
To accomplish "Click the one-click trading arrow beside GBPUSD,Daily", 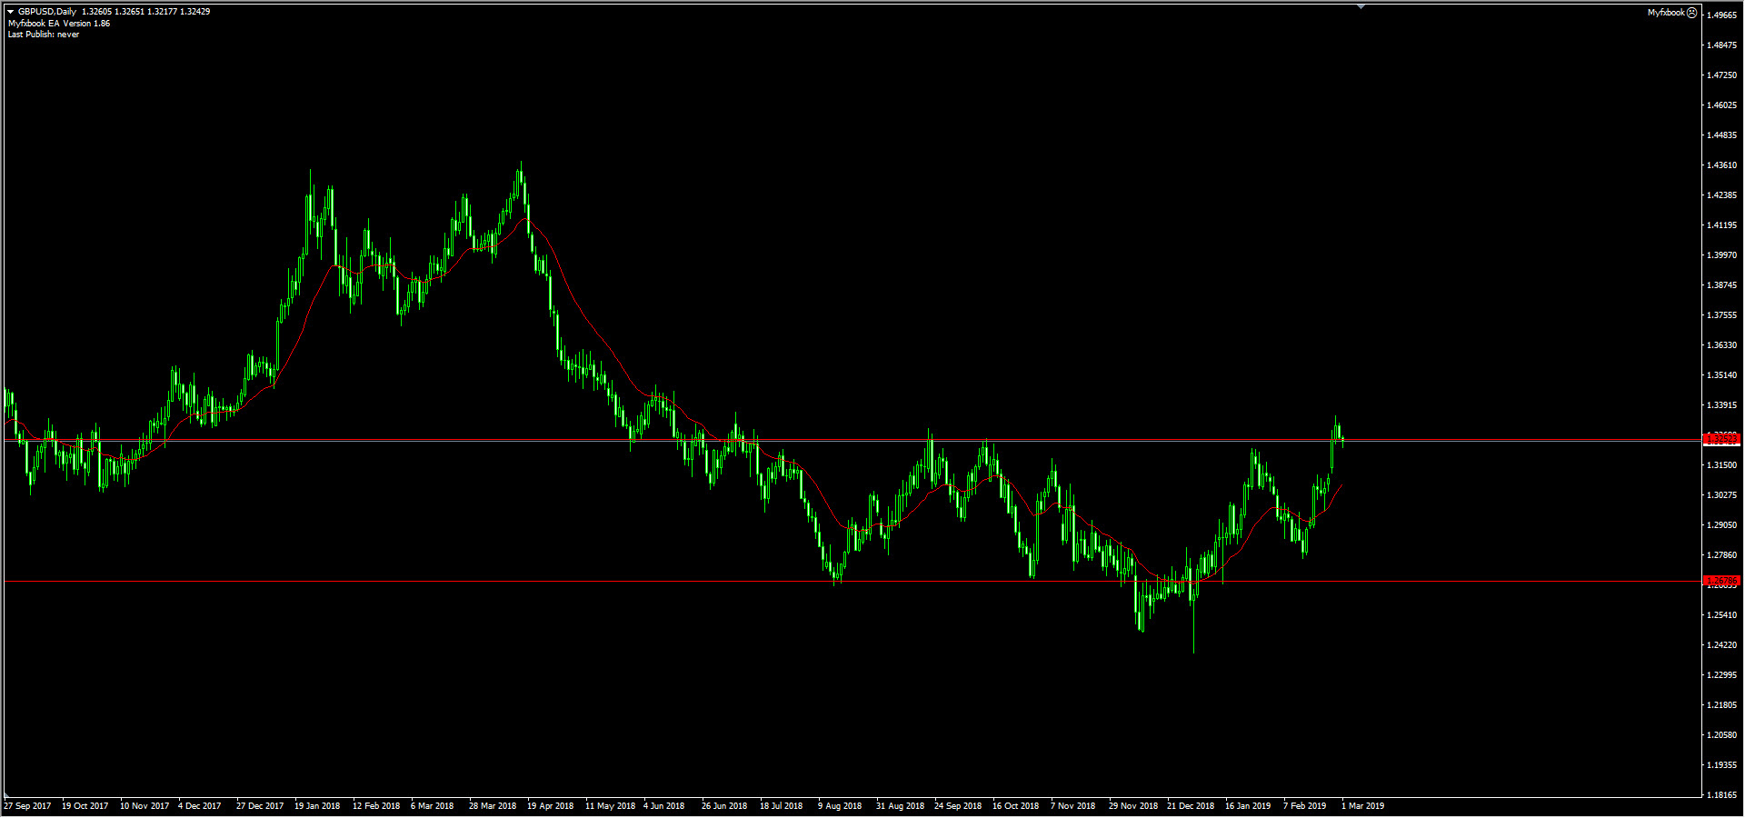I will 11,12.
